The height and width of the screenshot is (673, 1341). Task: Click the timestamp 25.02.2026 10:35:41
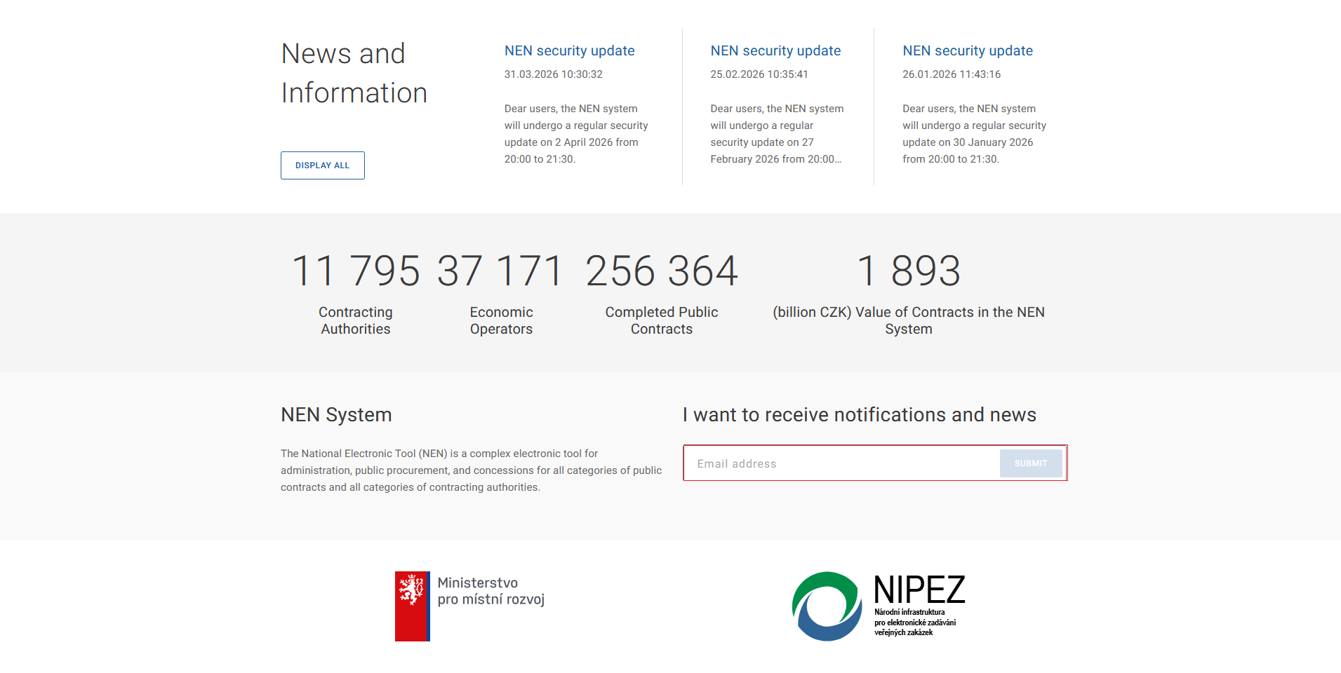(759, 74)
